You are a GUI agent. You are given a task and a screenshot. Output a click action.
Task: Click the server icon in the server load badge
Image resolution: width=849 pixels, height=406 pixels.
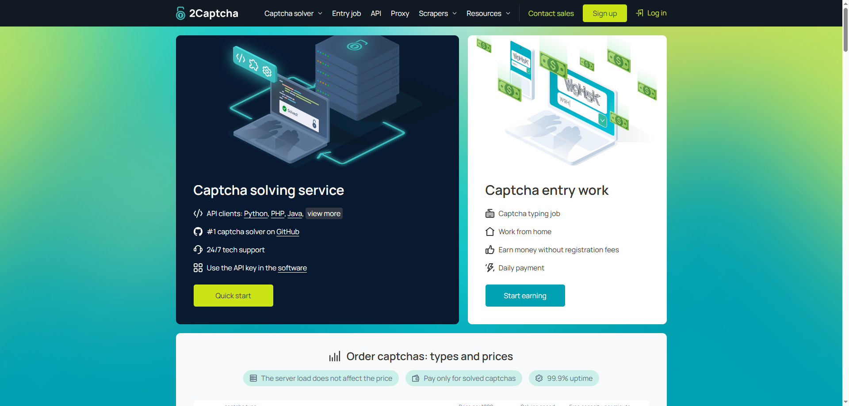click(253, 378)
